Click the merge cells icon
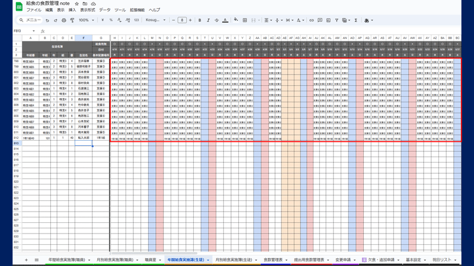Viewport: 474px width, 266px height. (x=254, y=20)
